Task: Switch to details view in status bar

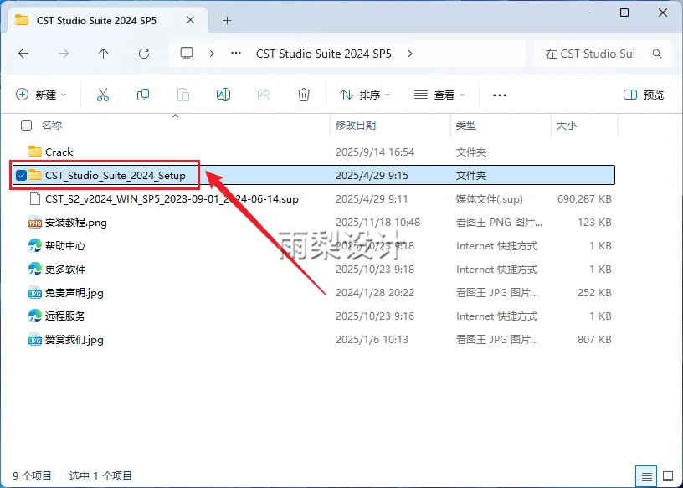Action: (647, 476)
